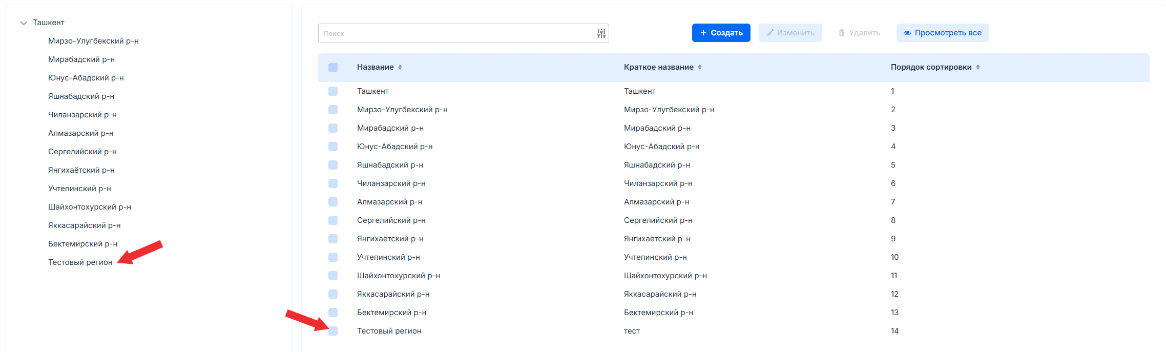The height and width of the screenshot is (352, 1166).
Task: Select Яшнабадский р-н in the tree
Action: pyautogui.click(x=81, y=96)
